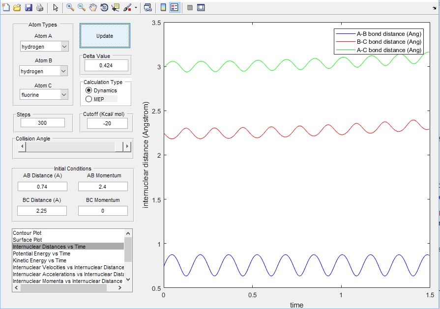Screen dimensions: 440x309
Task: Click the BC Momentum field showing 0
Action: pos(103,211)
